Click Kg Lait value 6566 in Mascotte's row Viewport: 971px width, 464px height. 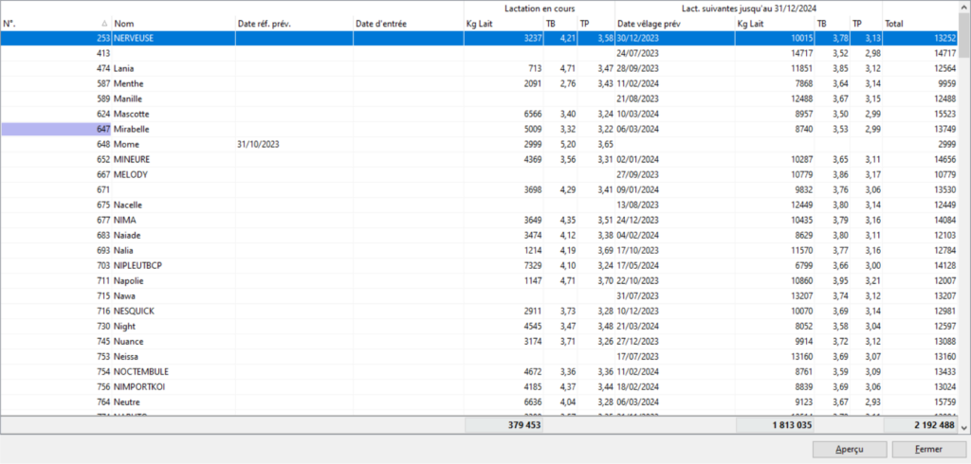coord(532,114)
